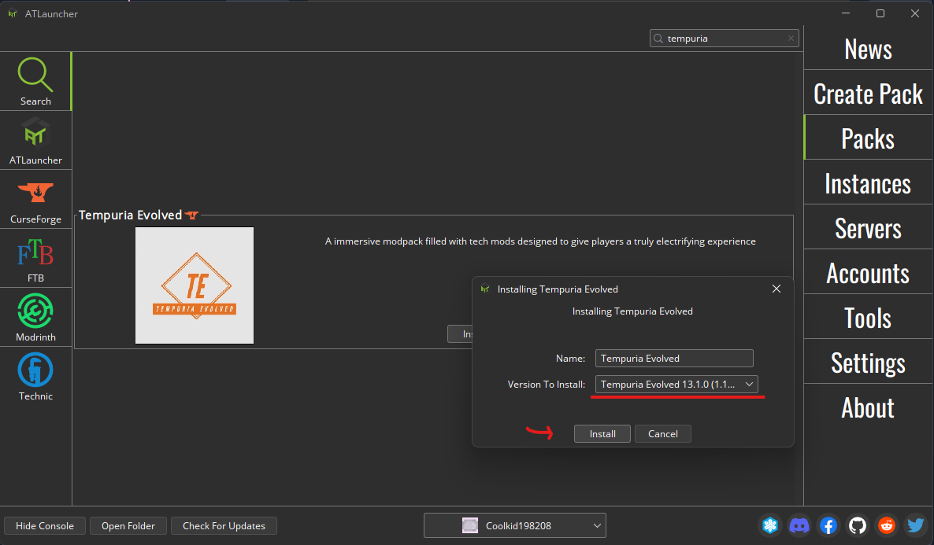The image size is (934, 545).
Task: Open the Nodecraft snowflake link icon
Action: [770, 525]
